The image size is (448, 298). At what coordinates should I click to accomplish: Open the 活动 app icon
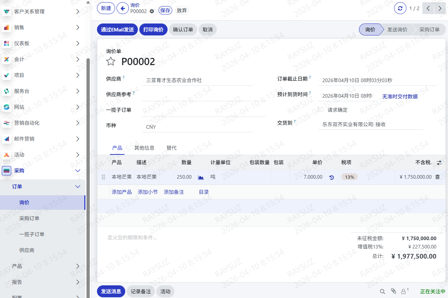7,155
